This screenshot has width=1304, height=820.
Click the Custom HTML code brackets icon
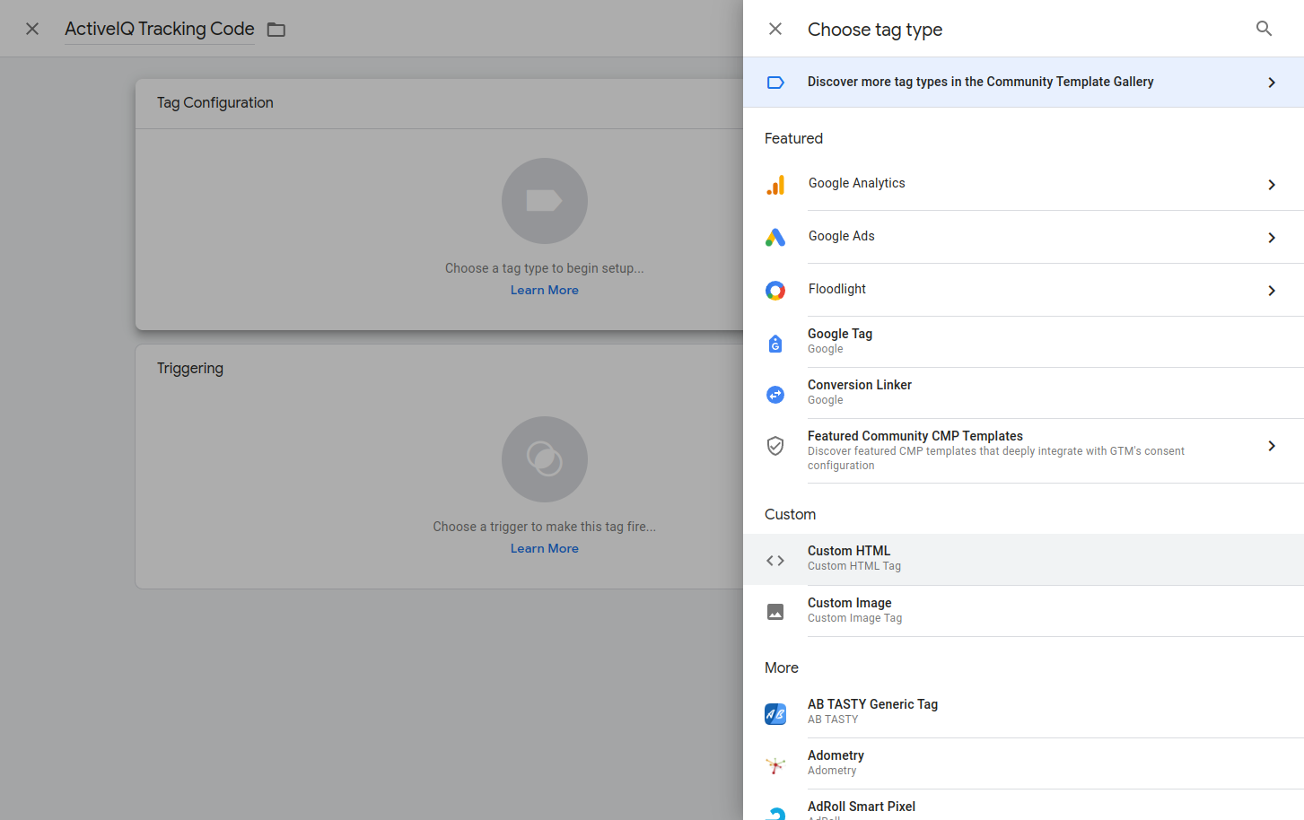tap(775, 561)
